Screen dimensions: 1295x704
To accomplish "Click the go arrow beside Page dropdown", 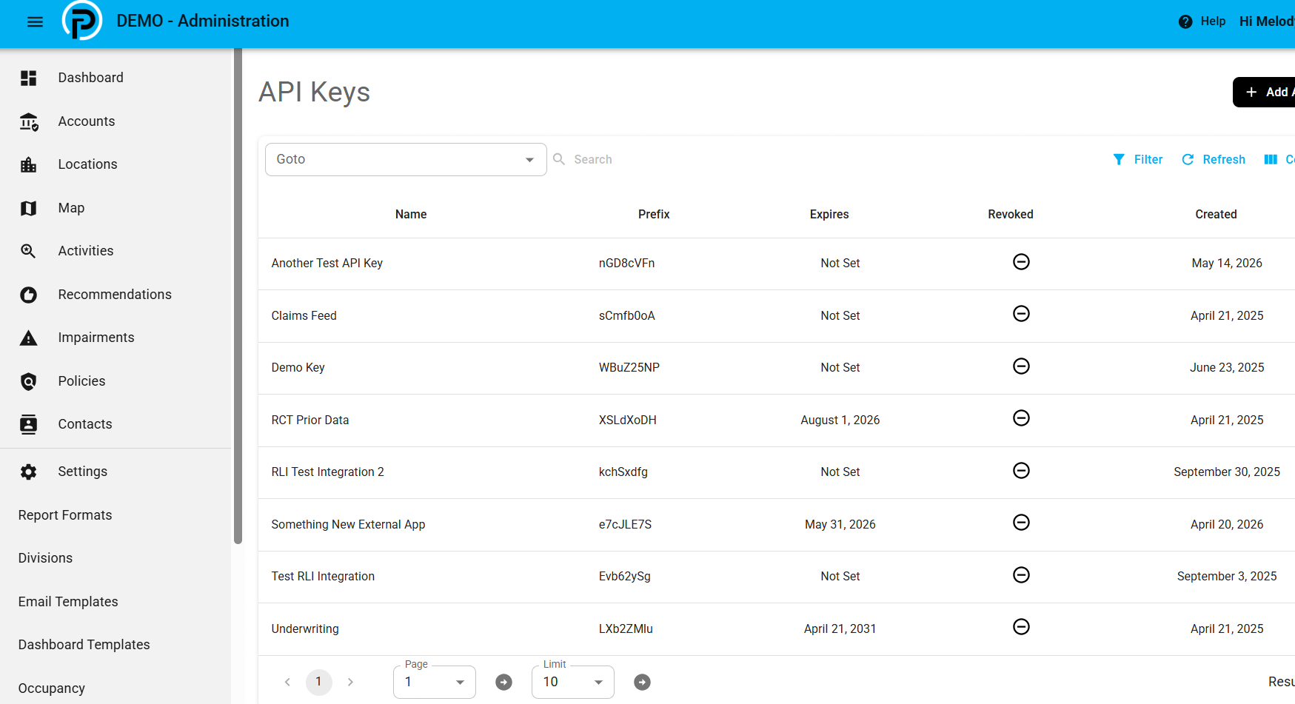I will pos(503,682).
